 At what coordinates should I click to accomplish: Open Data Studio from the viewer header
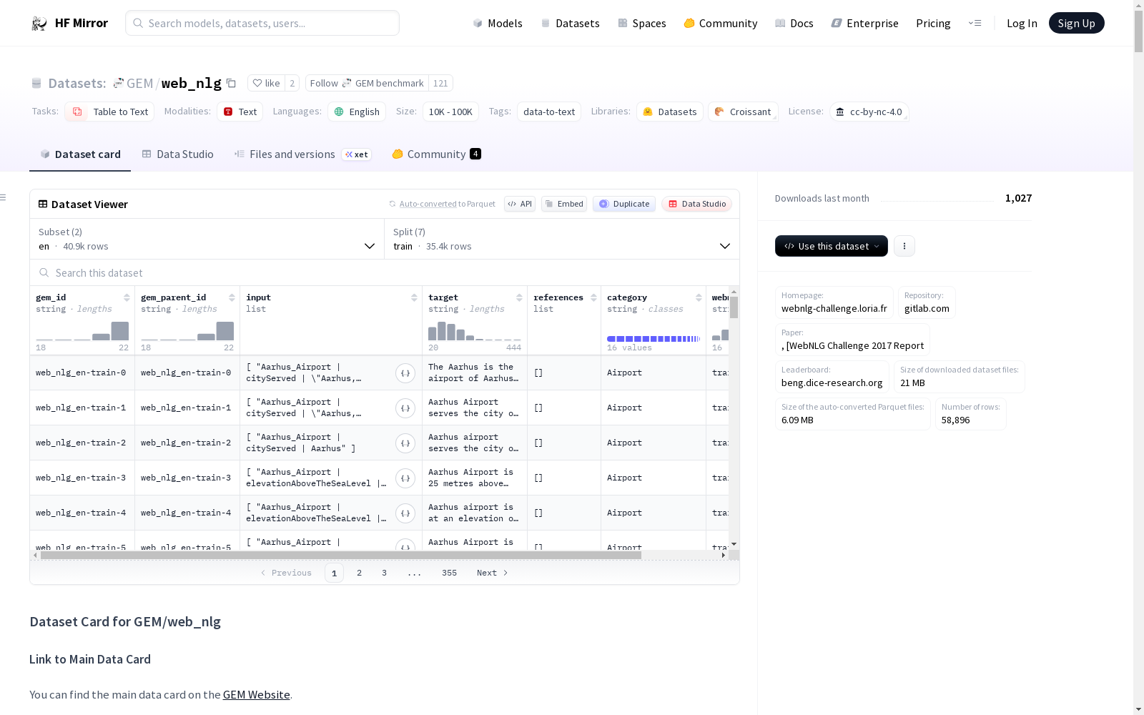696,204
